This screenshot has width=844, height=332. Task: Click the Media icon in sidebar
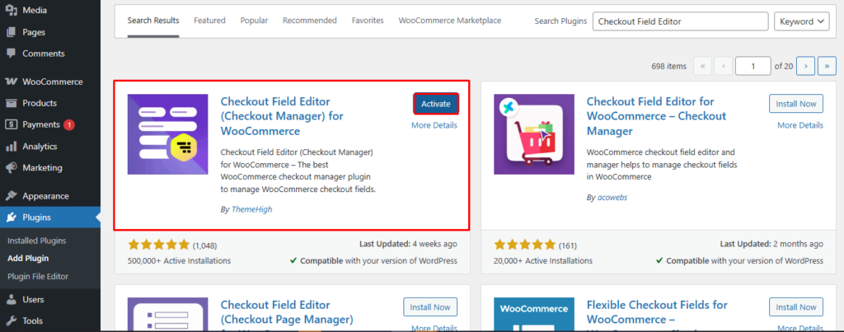coord(11,11)
